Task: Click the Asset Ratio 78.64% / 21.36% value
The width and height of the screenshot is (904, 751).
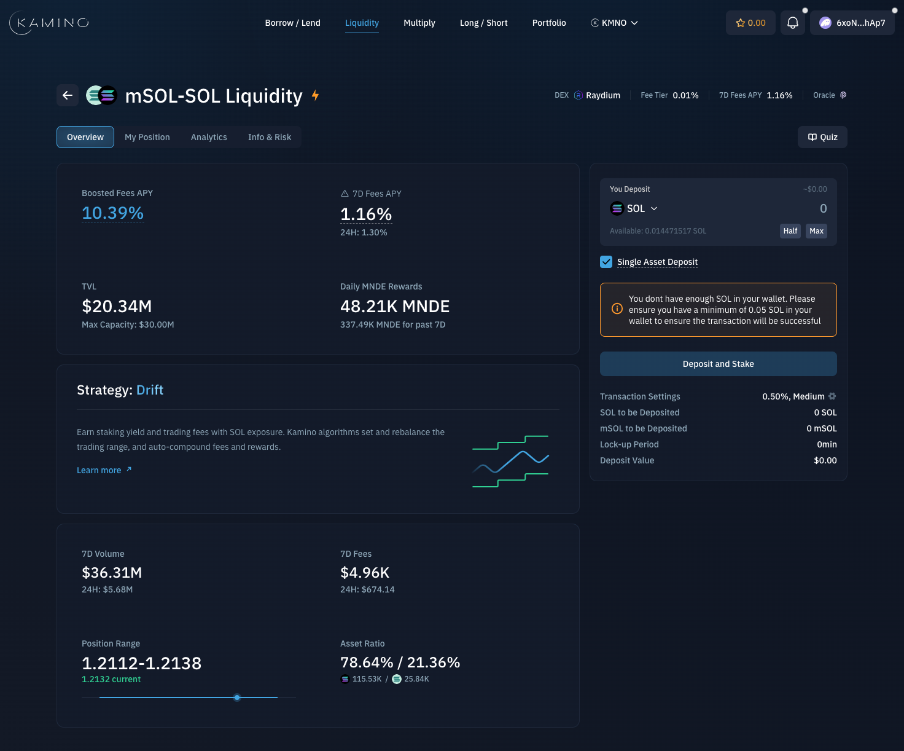Action: click(x=400, y=663)
